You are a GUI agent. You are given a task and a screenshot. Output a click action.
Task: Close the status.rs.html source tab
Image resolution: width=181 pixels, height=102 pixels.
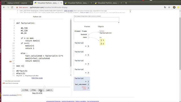(31, 3)
